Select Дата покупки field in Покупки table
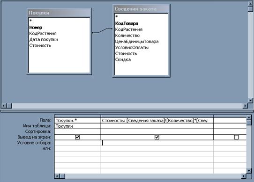 (44, 39)
